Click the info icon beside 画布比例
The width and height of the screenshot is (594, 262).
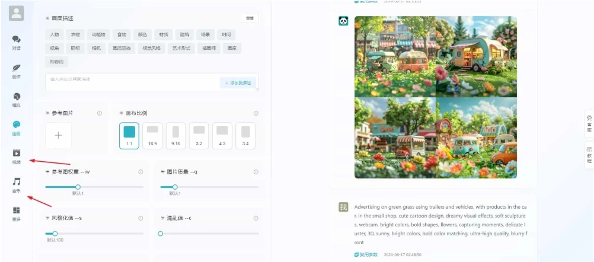coord(256,113)
